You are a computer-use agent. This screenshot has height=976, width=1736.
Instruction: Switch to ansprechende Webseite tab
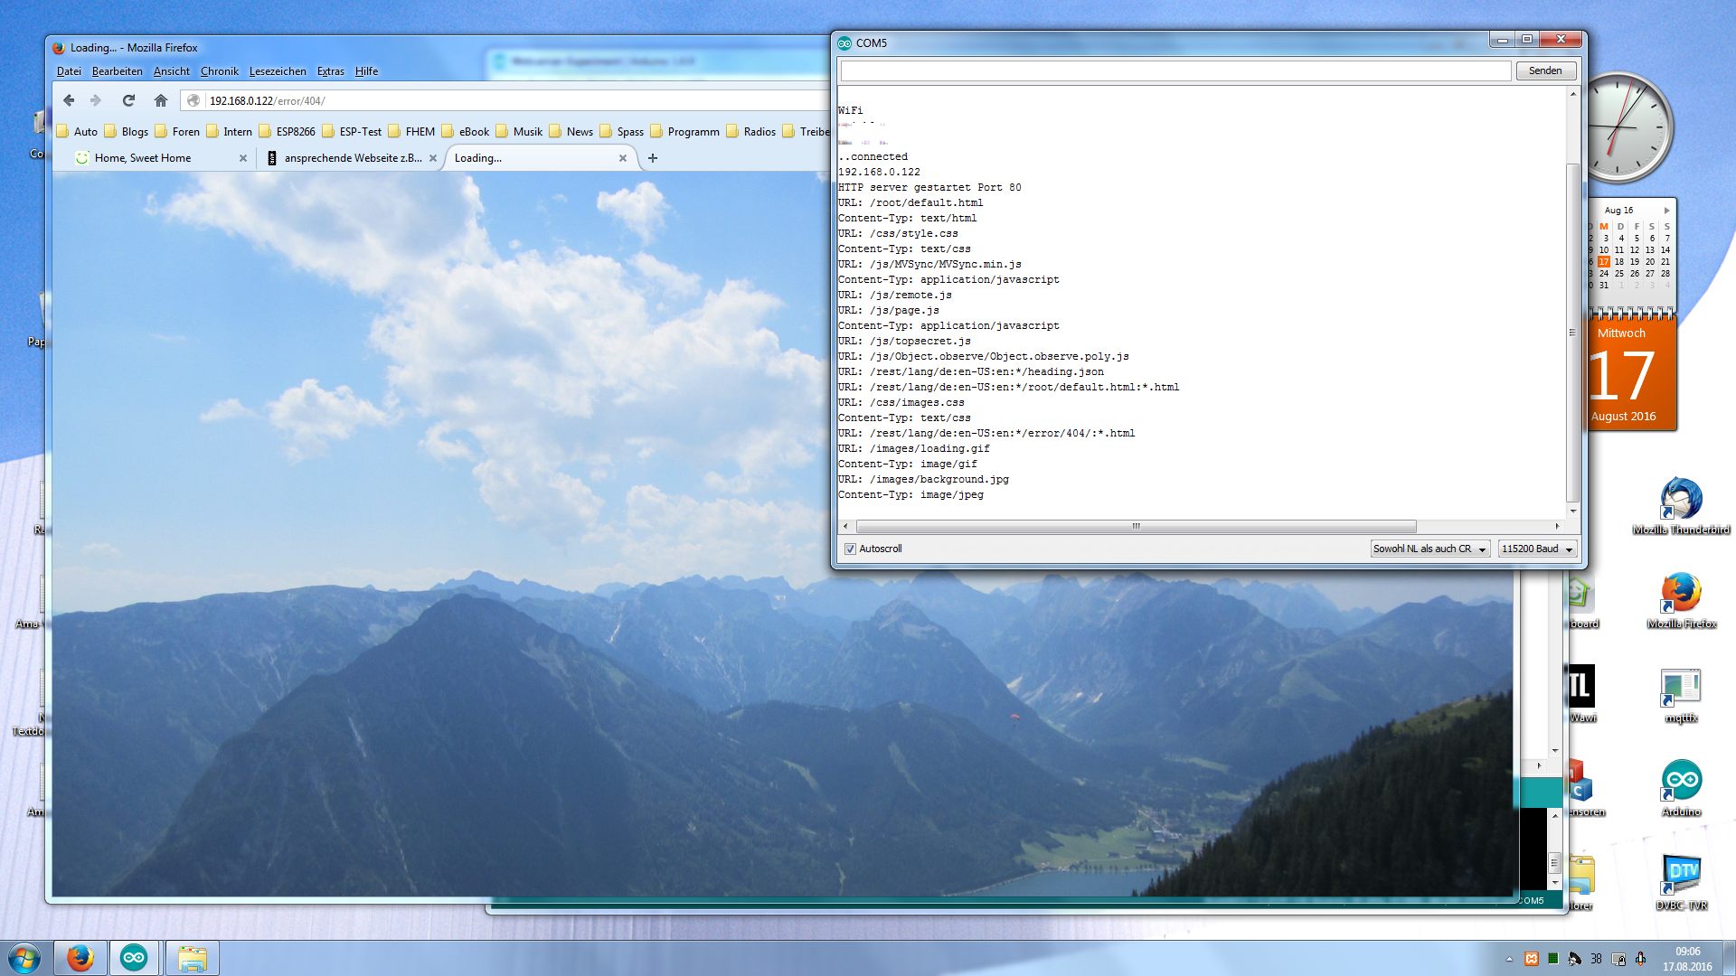353,158
